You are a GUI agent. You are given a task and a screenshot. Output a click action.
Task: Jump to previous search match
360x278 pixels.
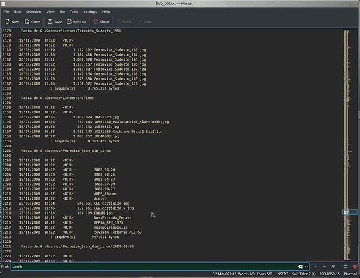coord(324,266)
